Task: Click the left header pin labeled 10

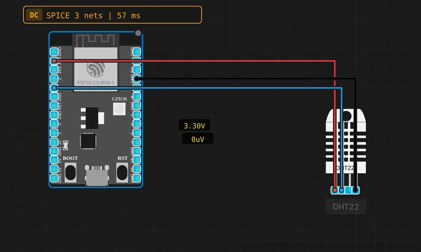Action: (54, 142)
